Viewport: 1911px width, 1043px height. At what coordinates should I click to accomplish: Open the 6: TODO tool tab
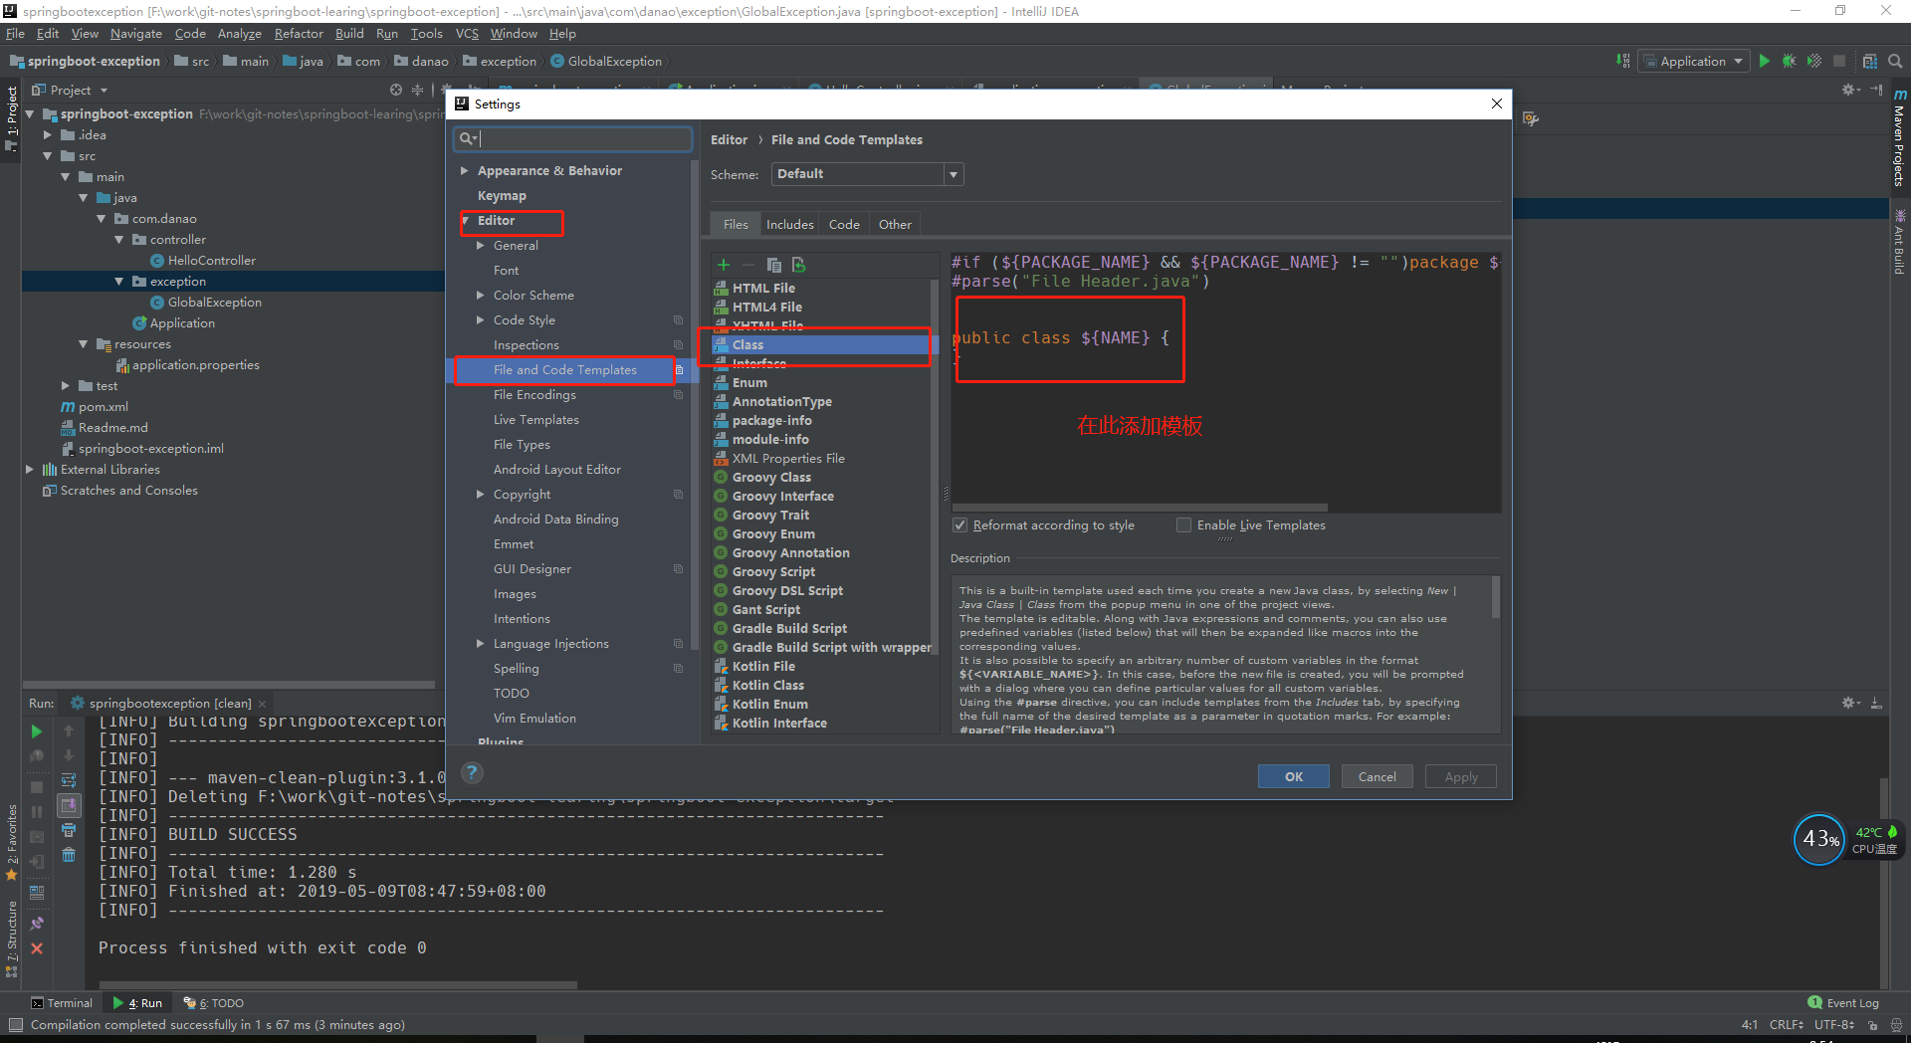coord(214,1003)
